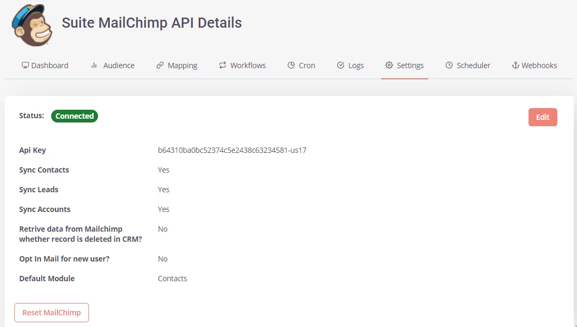Click the Cron pie-chart icon
The height and width of the screenshot is (327, 577).
pos(291,66)
